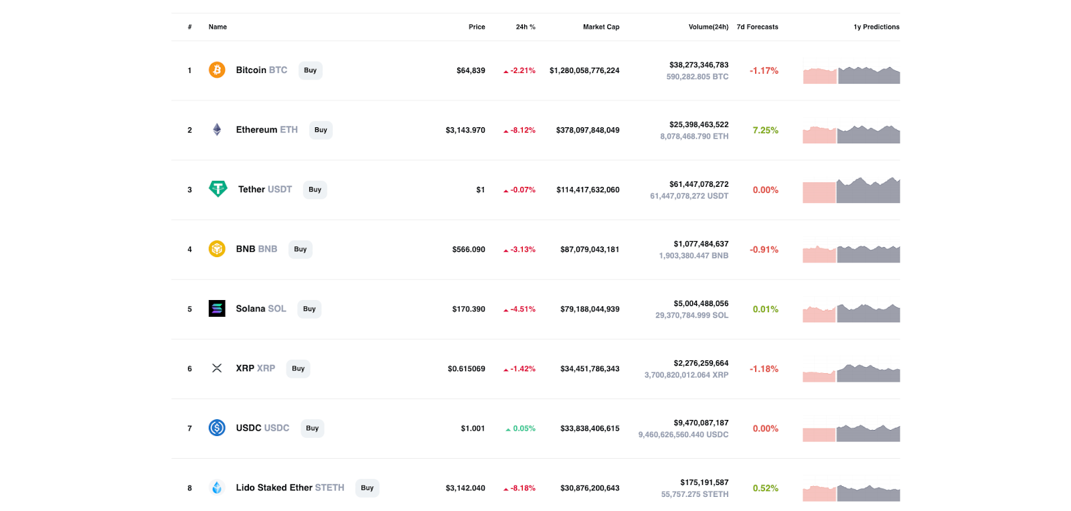The height and width of the screenshot is (511, 1071).
Task: Click the Buy button for Lido Staked Ether
Action: pos(367,488)
